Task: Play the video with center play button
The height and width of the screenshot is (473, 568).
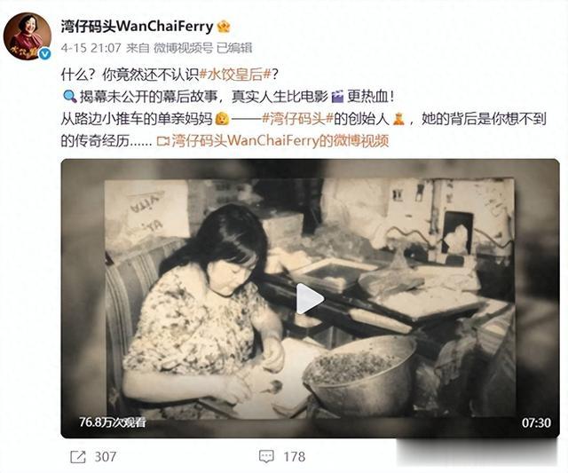Action: (x=310, y=299)
